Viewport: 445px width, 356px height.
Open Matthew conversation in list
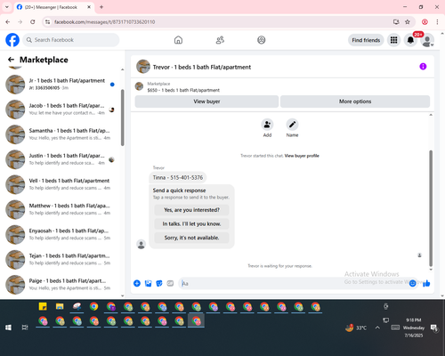pyautogui.click(x=61, y=209)
